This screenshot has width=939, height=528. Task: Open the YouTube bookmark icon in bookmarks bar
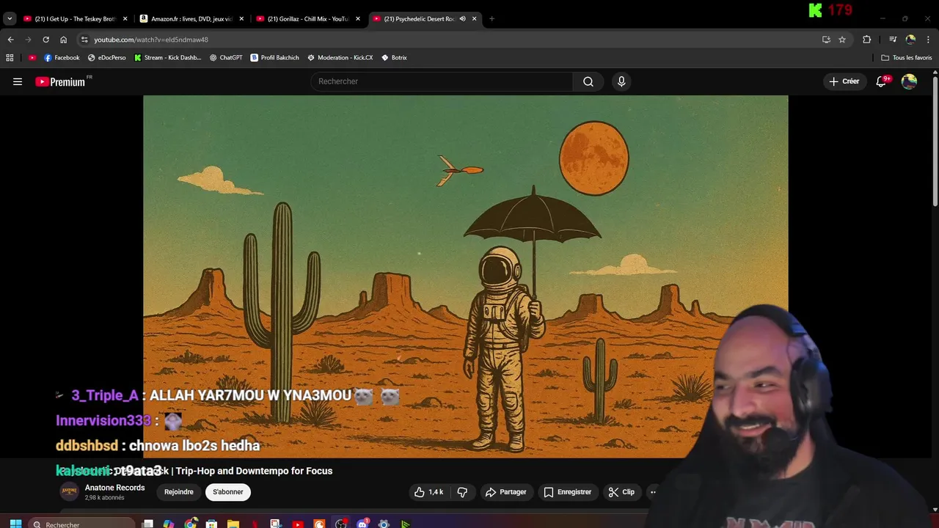(x=32, y=57)
